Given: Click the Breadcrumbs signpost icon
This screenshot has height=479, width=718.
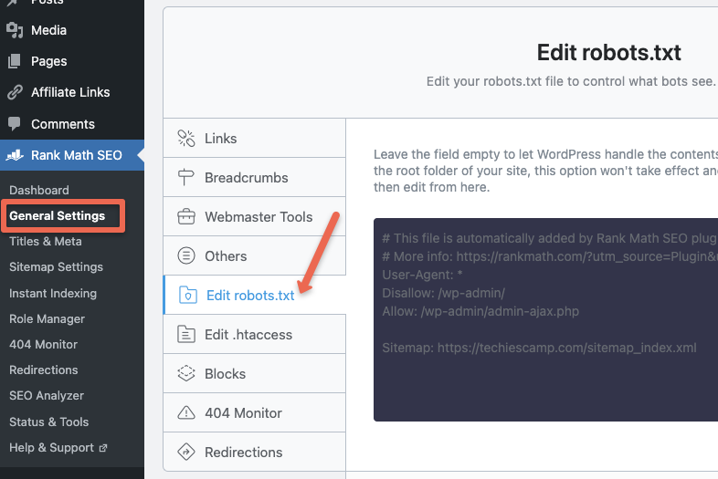Looking at the screenshot, I should tap(186, 178).
